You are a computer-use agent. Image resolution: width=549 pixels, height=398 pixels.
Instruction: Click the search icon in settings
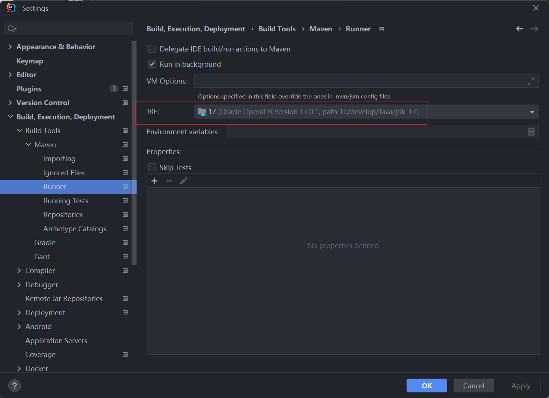(x=12, y=29)
